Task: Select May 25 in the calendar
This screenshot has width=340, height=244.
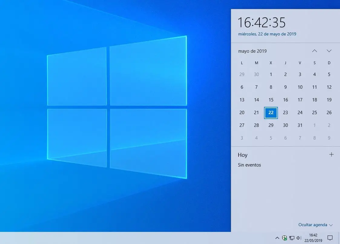Action: pos(314,113)
